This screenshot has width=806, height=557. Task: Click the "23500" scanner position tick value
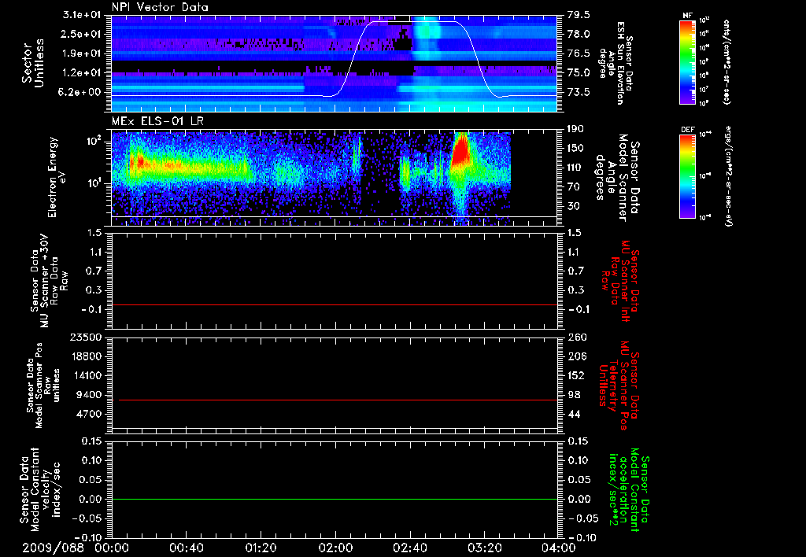(x=86, y=338)
